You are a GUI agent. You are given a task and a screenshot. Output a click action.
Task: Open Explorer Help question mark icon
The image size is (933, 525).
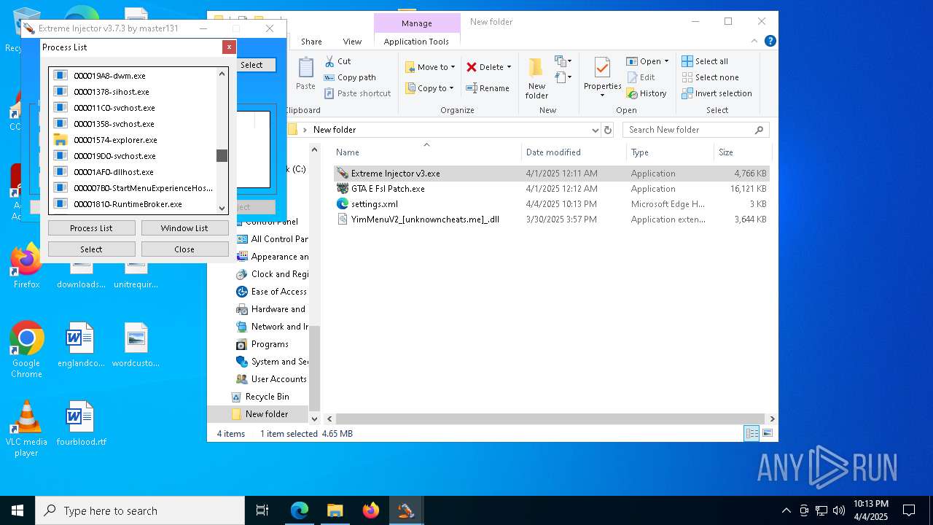tap(770, 42)
